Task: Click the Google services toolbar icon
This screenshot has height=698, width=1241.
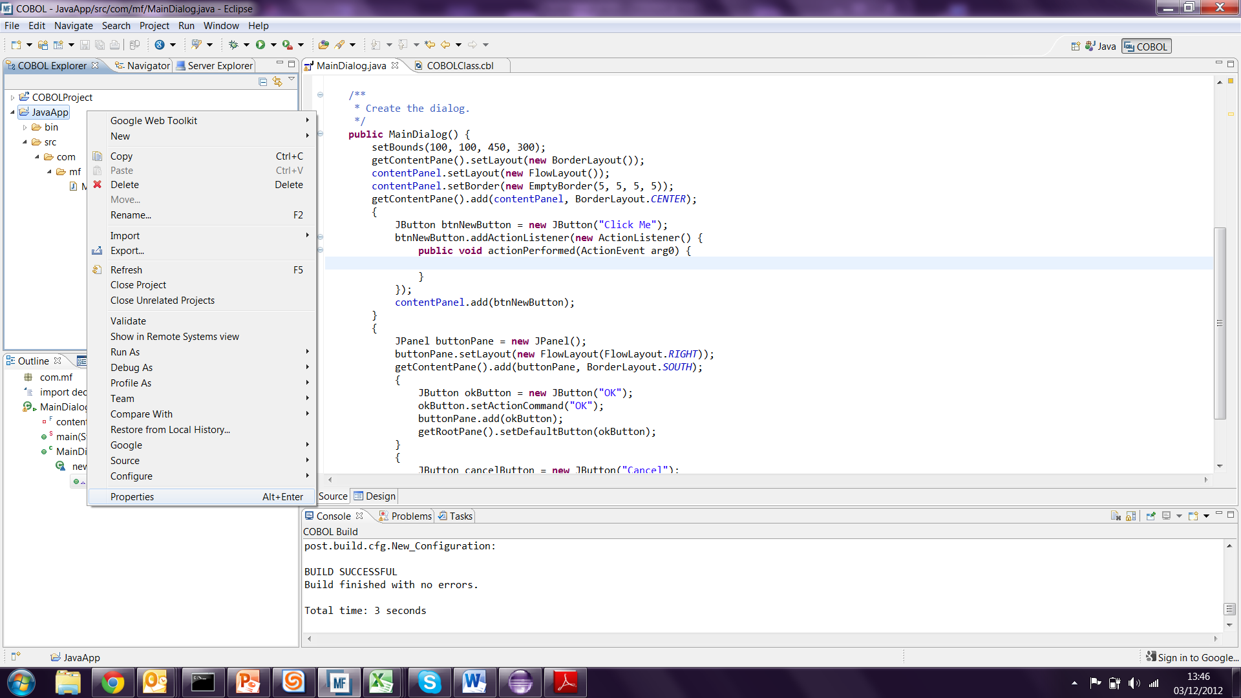Action: tap(160, 45)
